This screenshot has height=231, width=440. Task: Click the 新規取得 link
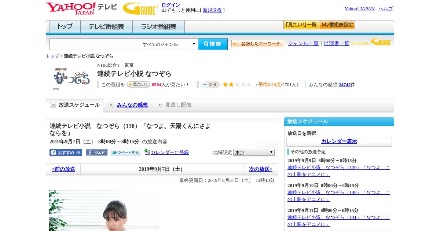click(212, 10)
